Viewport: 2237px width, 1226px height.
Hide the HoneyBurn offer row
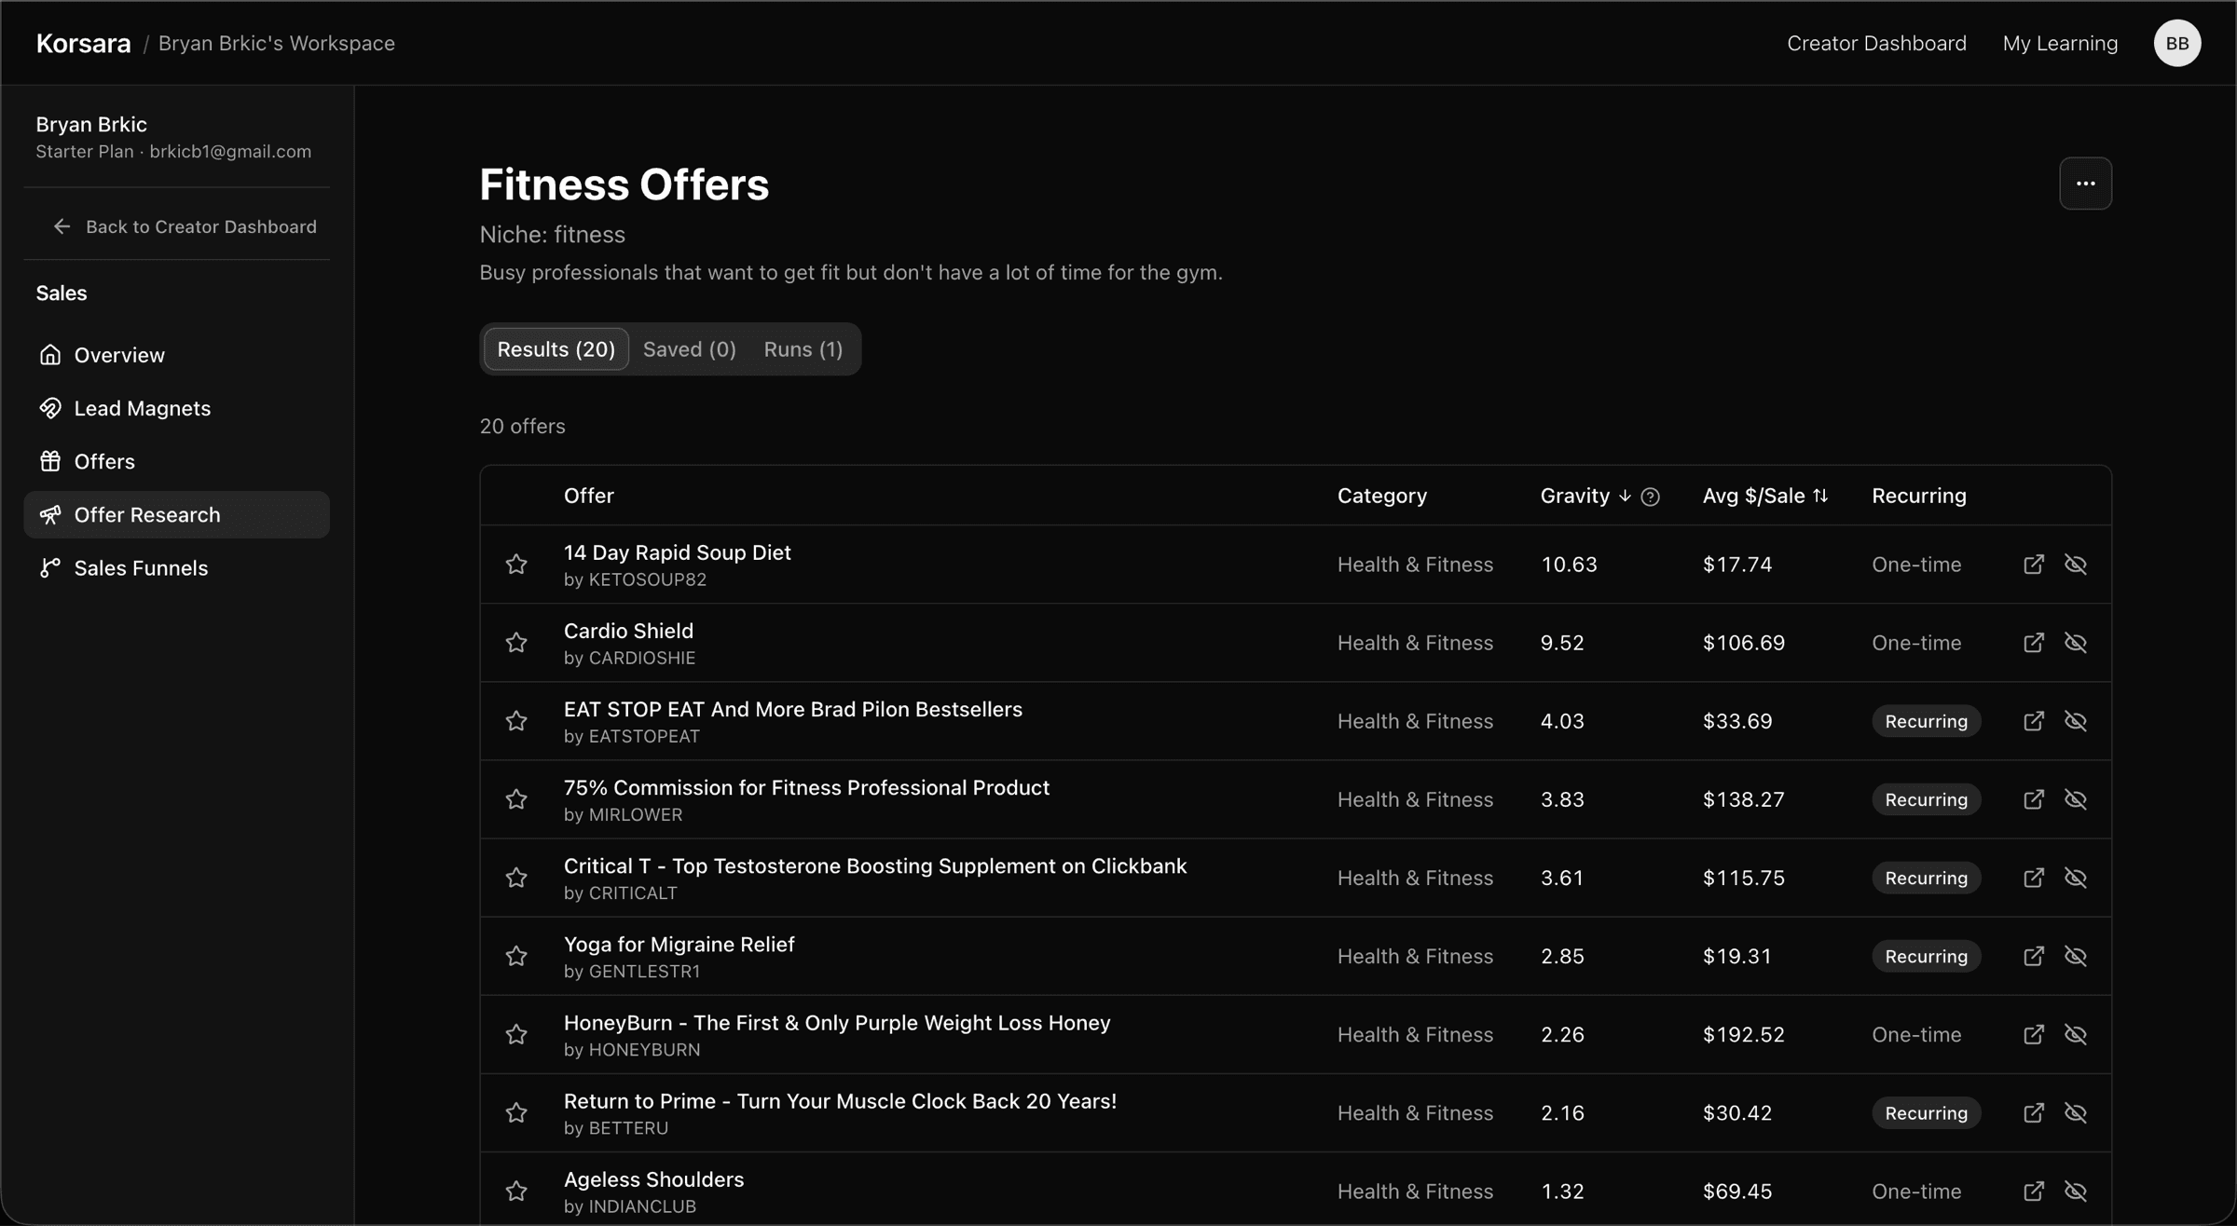[x=2075, y=1034]
